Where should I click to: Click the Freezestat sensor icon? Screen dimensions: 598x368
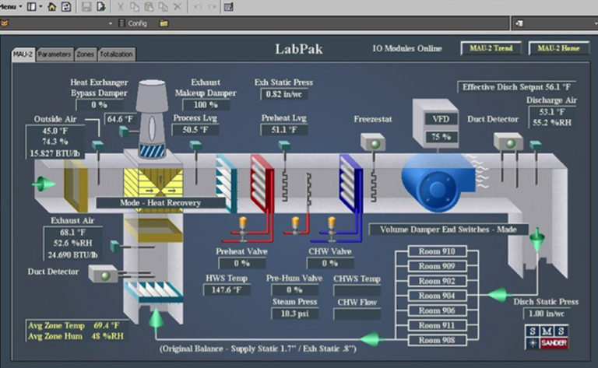pos(372,142)
